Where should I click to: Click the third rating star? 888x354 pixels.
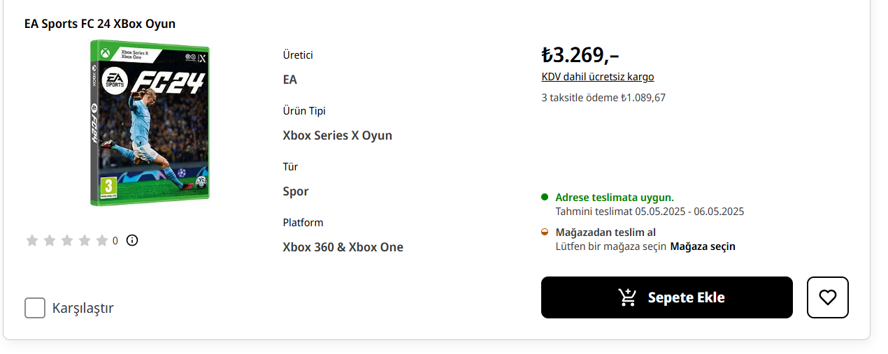tap(67, 240)
